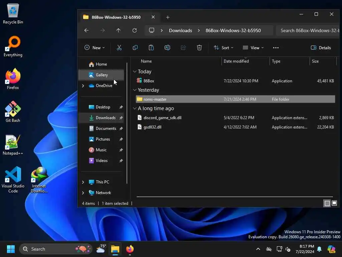342x257 pixels.
Task: Open Notepad++ desktop shortcut
Action: tap(13, 145)
